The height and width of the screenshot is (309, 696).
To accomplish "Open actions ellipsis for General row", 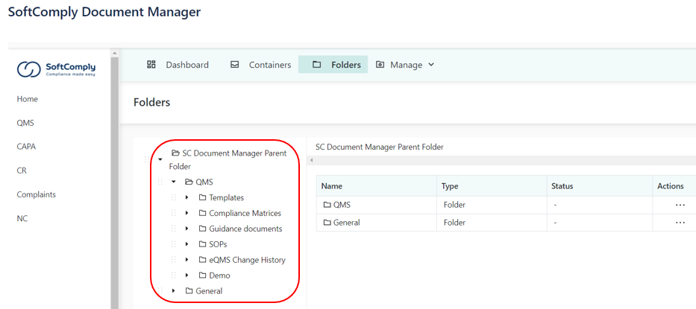I will 680,223.
